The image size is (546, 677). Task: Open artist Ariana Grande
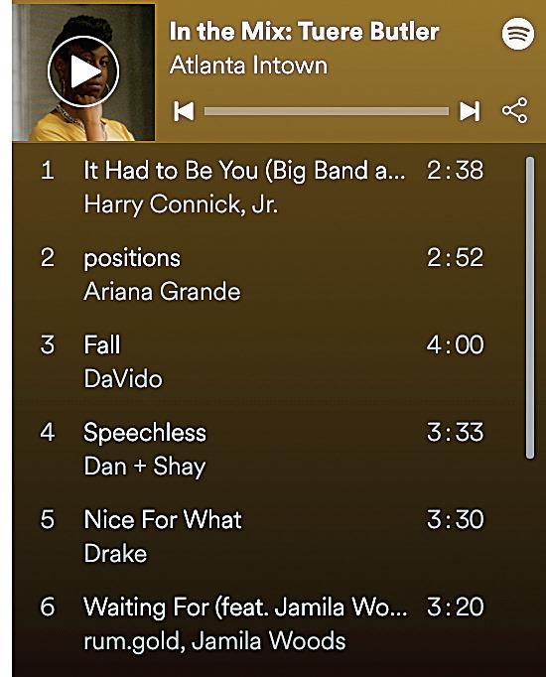162,292
